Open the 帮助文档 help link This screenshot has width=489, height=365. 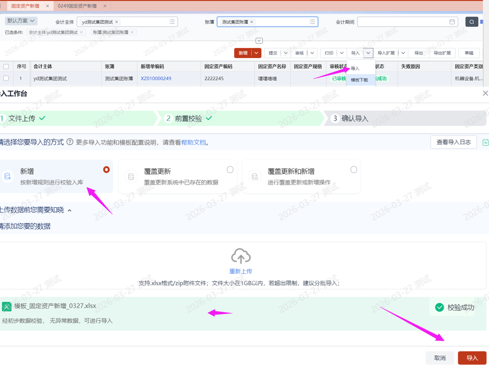coord(194,143)
